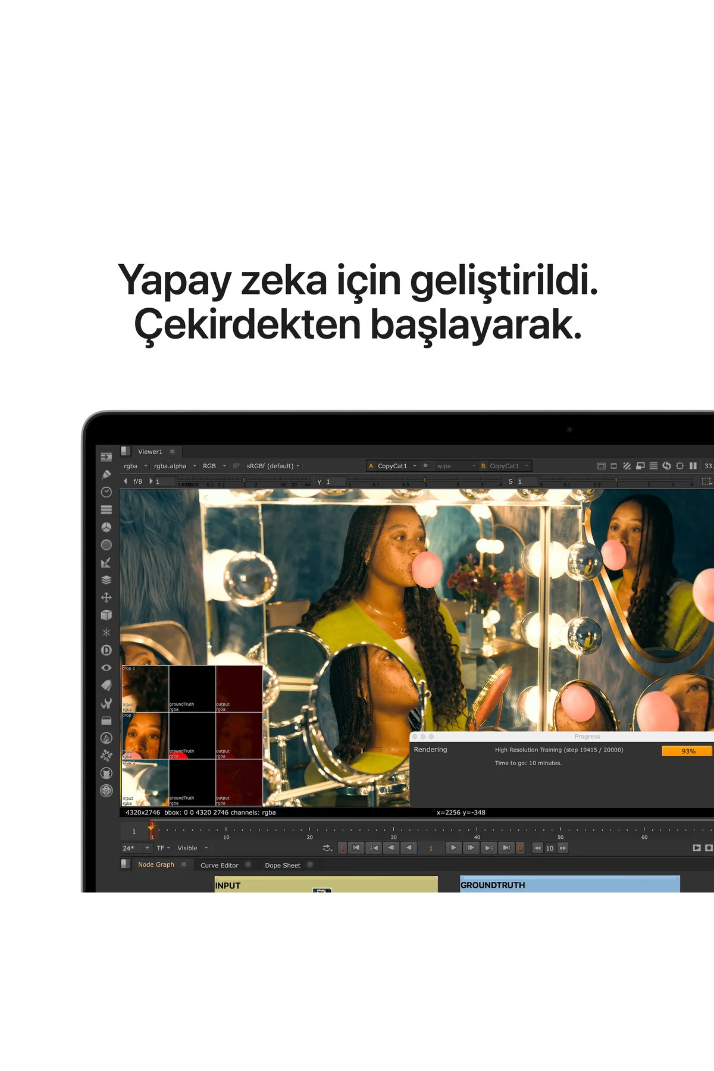
Task: Open the sRGBf (default) colorspace dropdown
Action: pos(273,466)
